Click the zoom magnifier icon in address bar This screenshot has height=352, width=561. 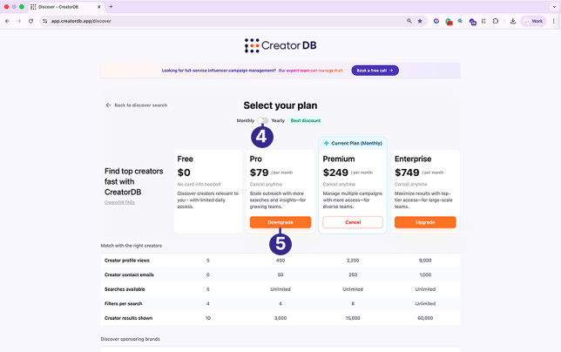coord(409,21)
